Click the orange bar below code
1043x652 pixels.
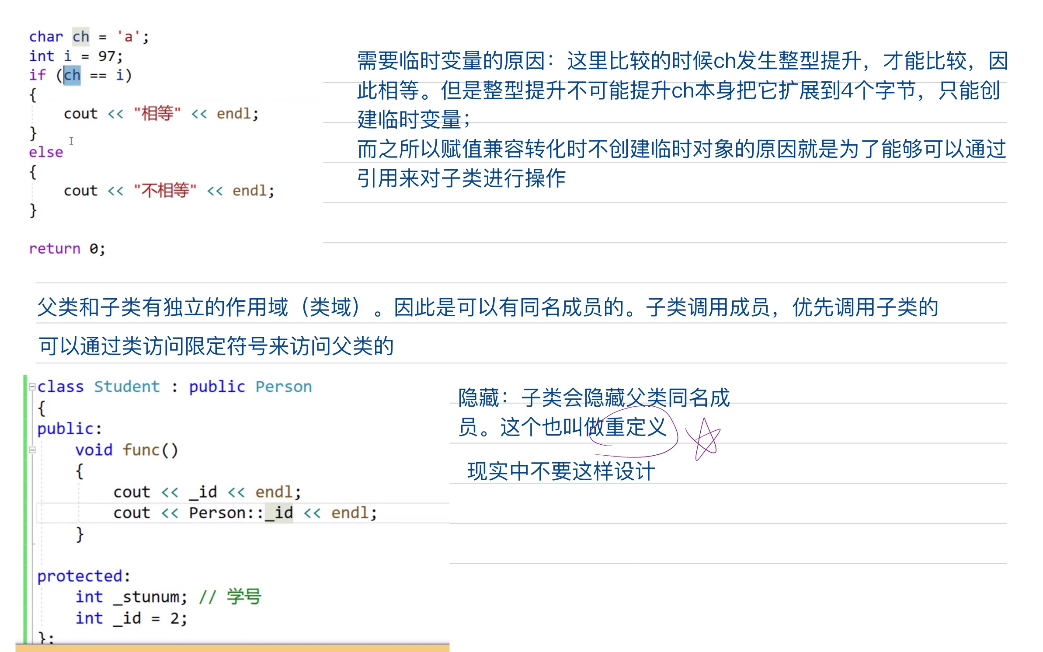[x=232, y=648]
